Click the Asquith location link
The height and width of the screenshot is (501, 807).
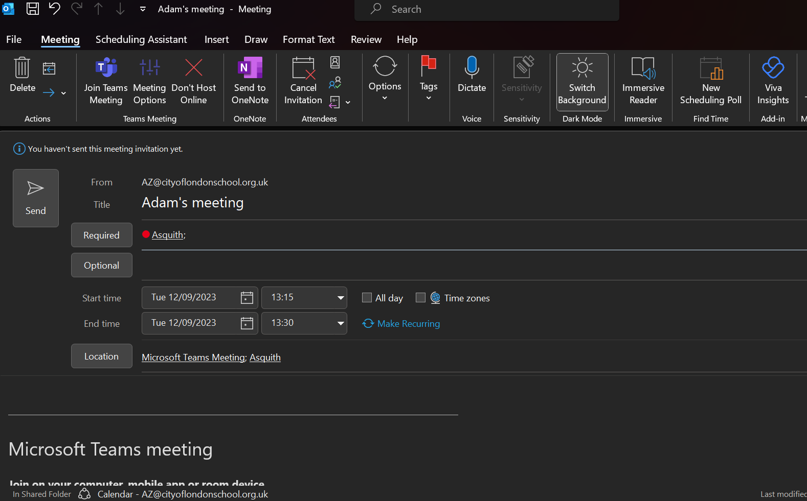tap(265, 357)
